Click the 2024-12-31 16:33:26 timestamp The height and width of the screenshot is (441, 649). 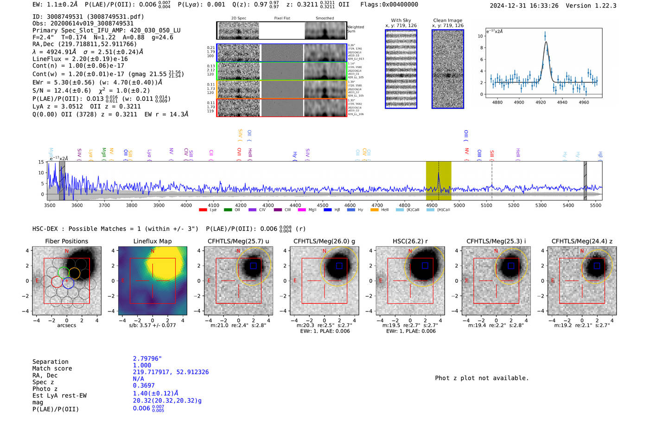[524, 6]
